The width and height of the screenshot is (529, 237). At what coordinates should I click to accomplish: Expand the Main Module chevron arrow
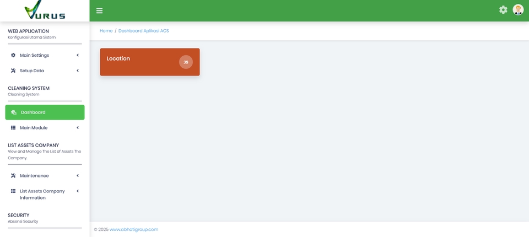tap(78, 128)
